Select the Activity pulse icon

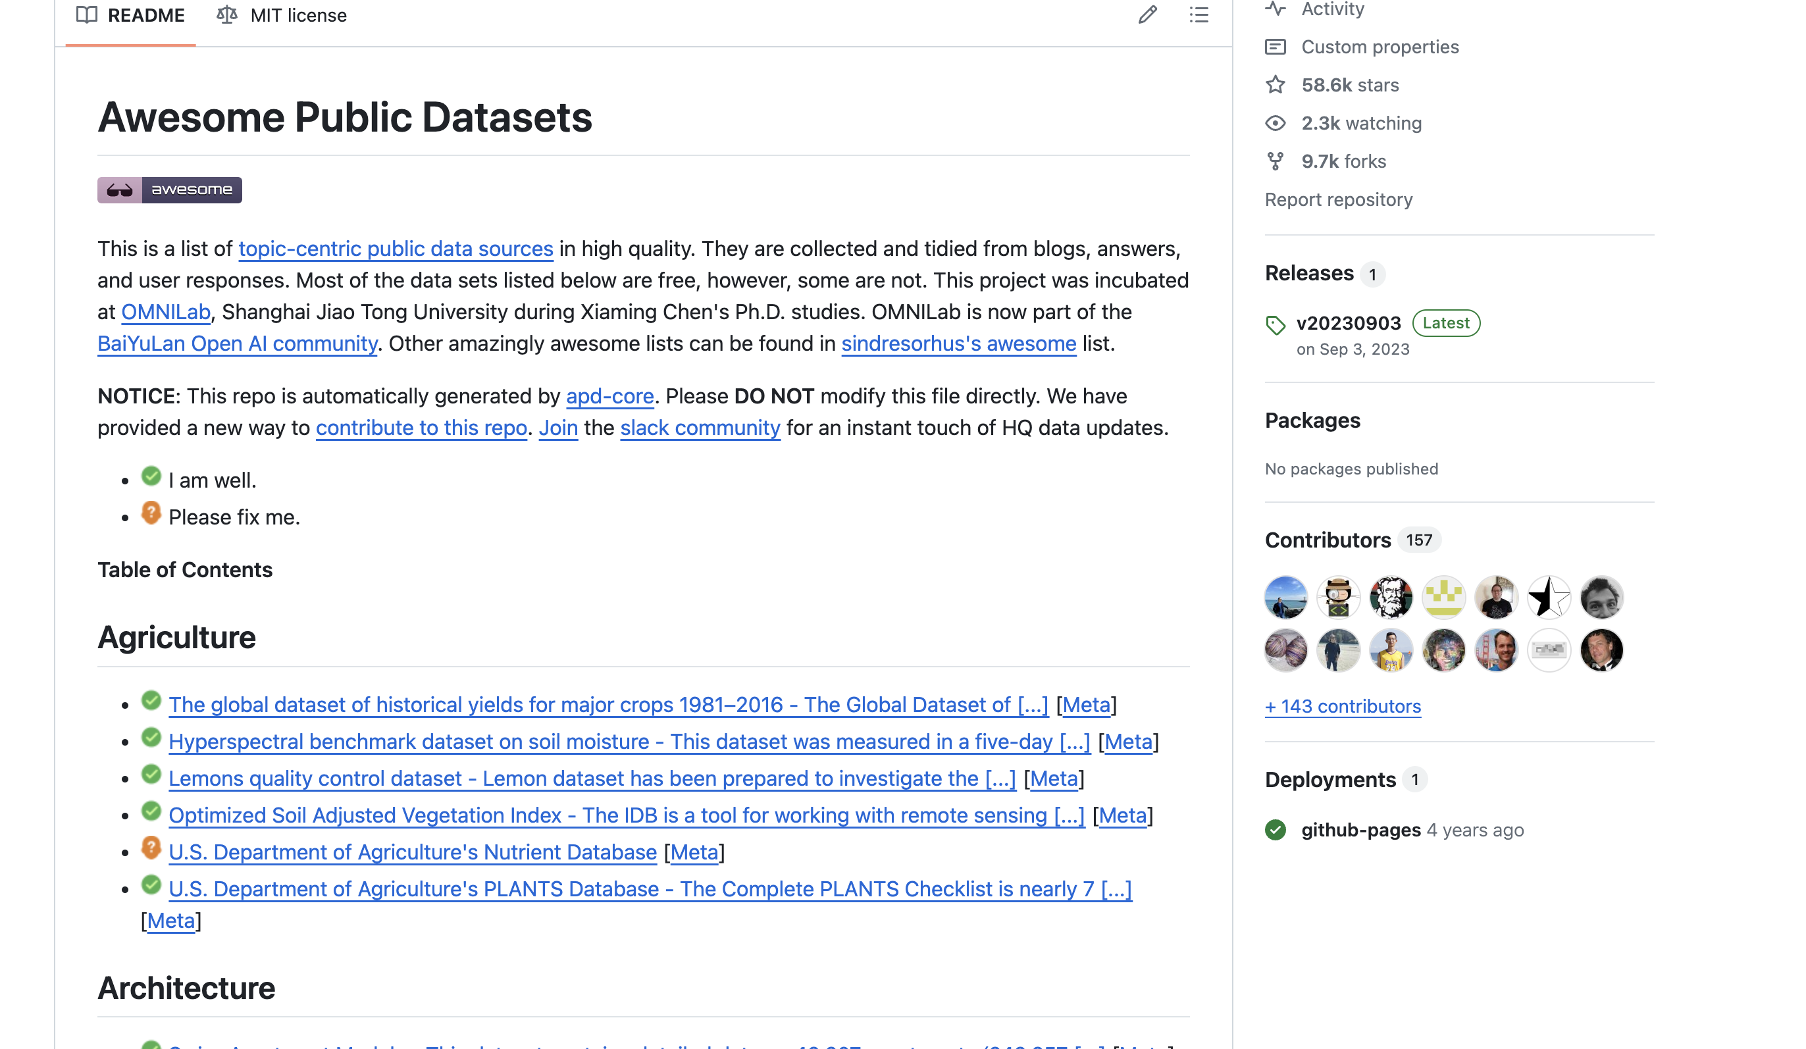[x=1276, y=8]
